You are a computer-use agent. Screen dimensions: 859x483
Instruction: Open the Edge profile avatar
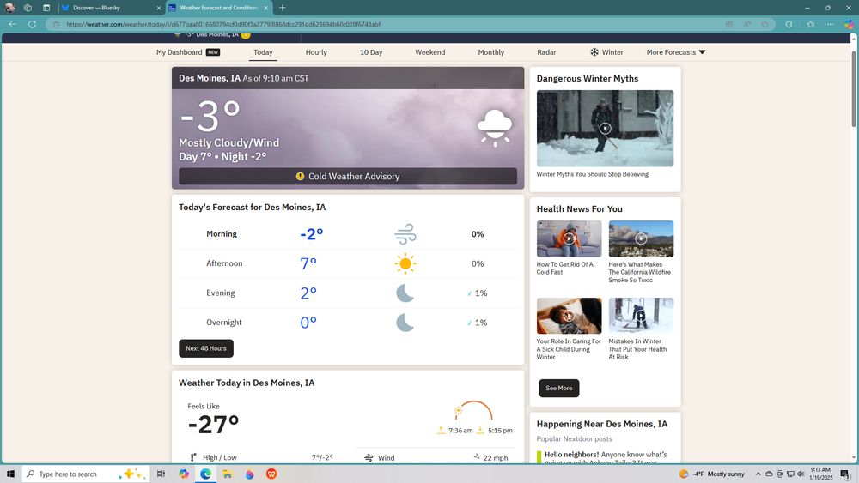click(9, 8)
